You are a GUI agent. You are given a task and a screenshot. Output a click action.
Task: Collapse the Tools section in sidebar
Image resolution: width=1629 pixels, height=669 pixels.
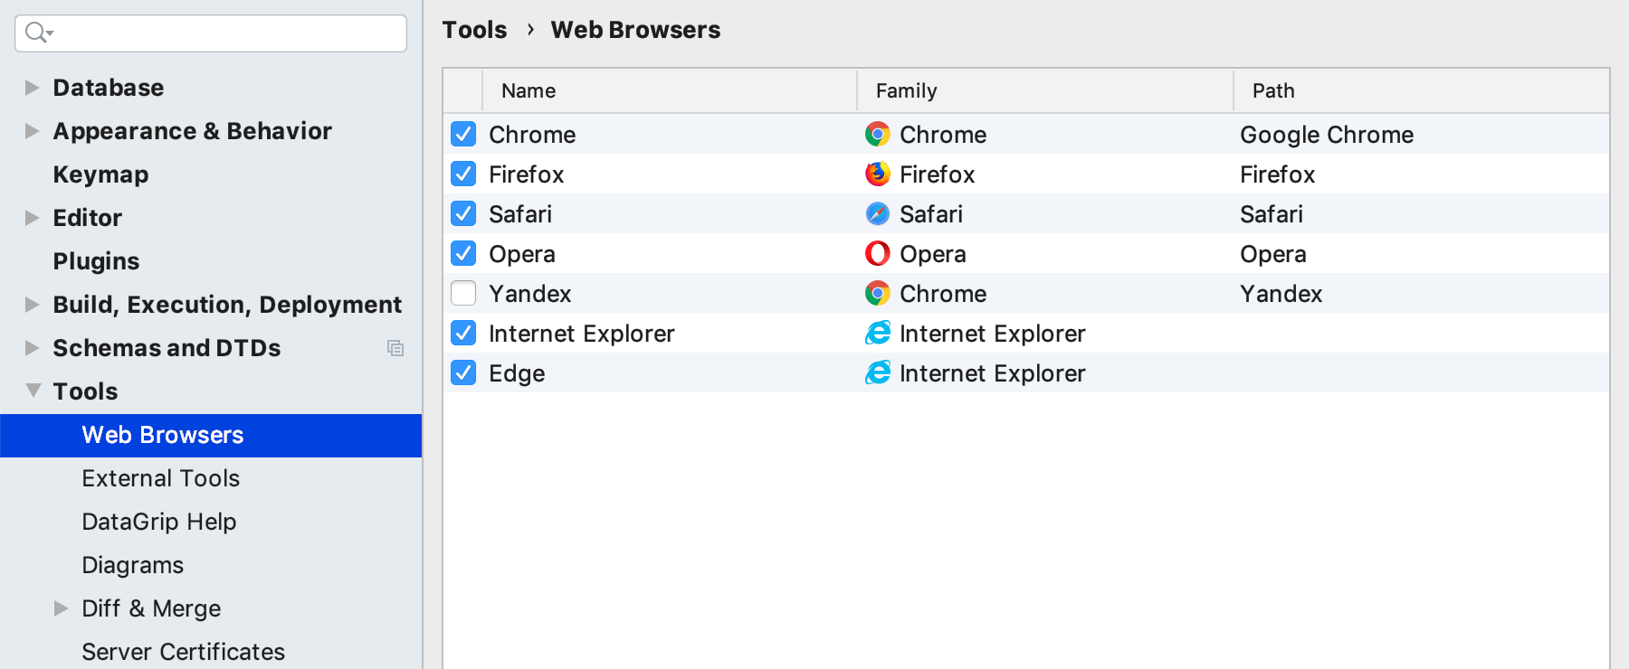[x=33, y=391]
